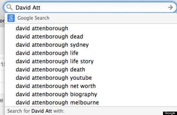
Task: Click 'David Att' bold text in footer row
Action: [42, 111]
